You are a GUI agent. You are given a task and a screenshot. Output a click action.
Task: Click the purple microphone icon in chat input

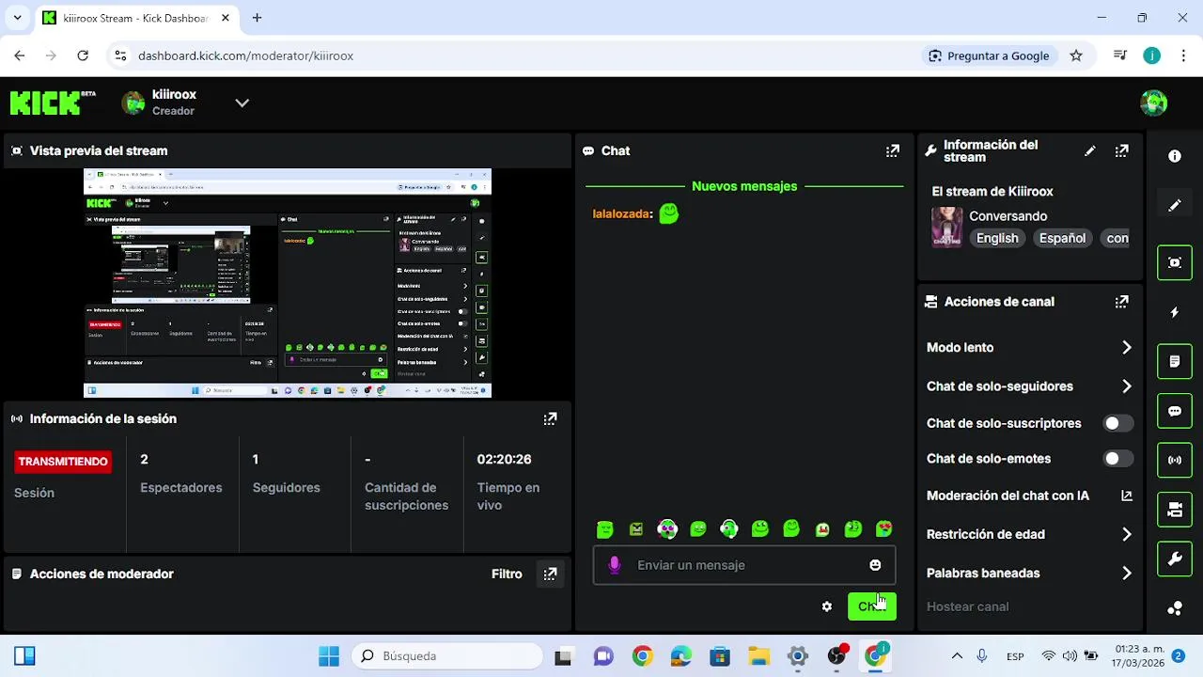(615, 565)
